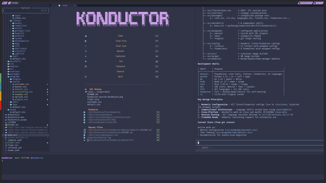Click konductor-neovim-dashboard.png in Git Status
The image size is (326, 183).
coord(105,97)
